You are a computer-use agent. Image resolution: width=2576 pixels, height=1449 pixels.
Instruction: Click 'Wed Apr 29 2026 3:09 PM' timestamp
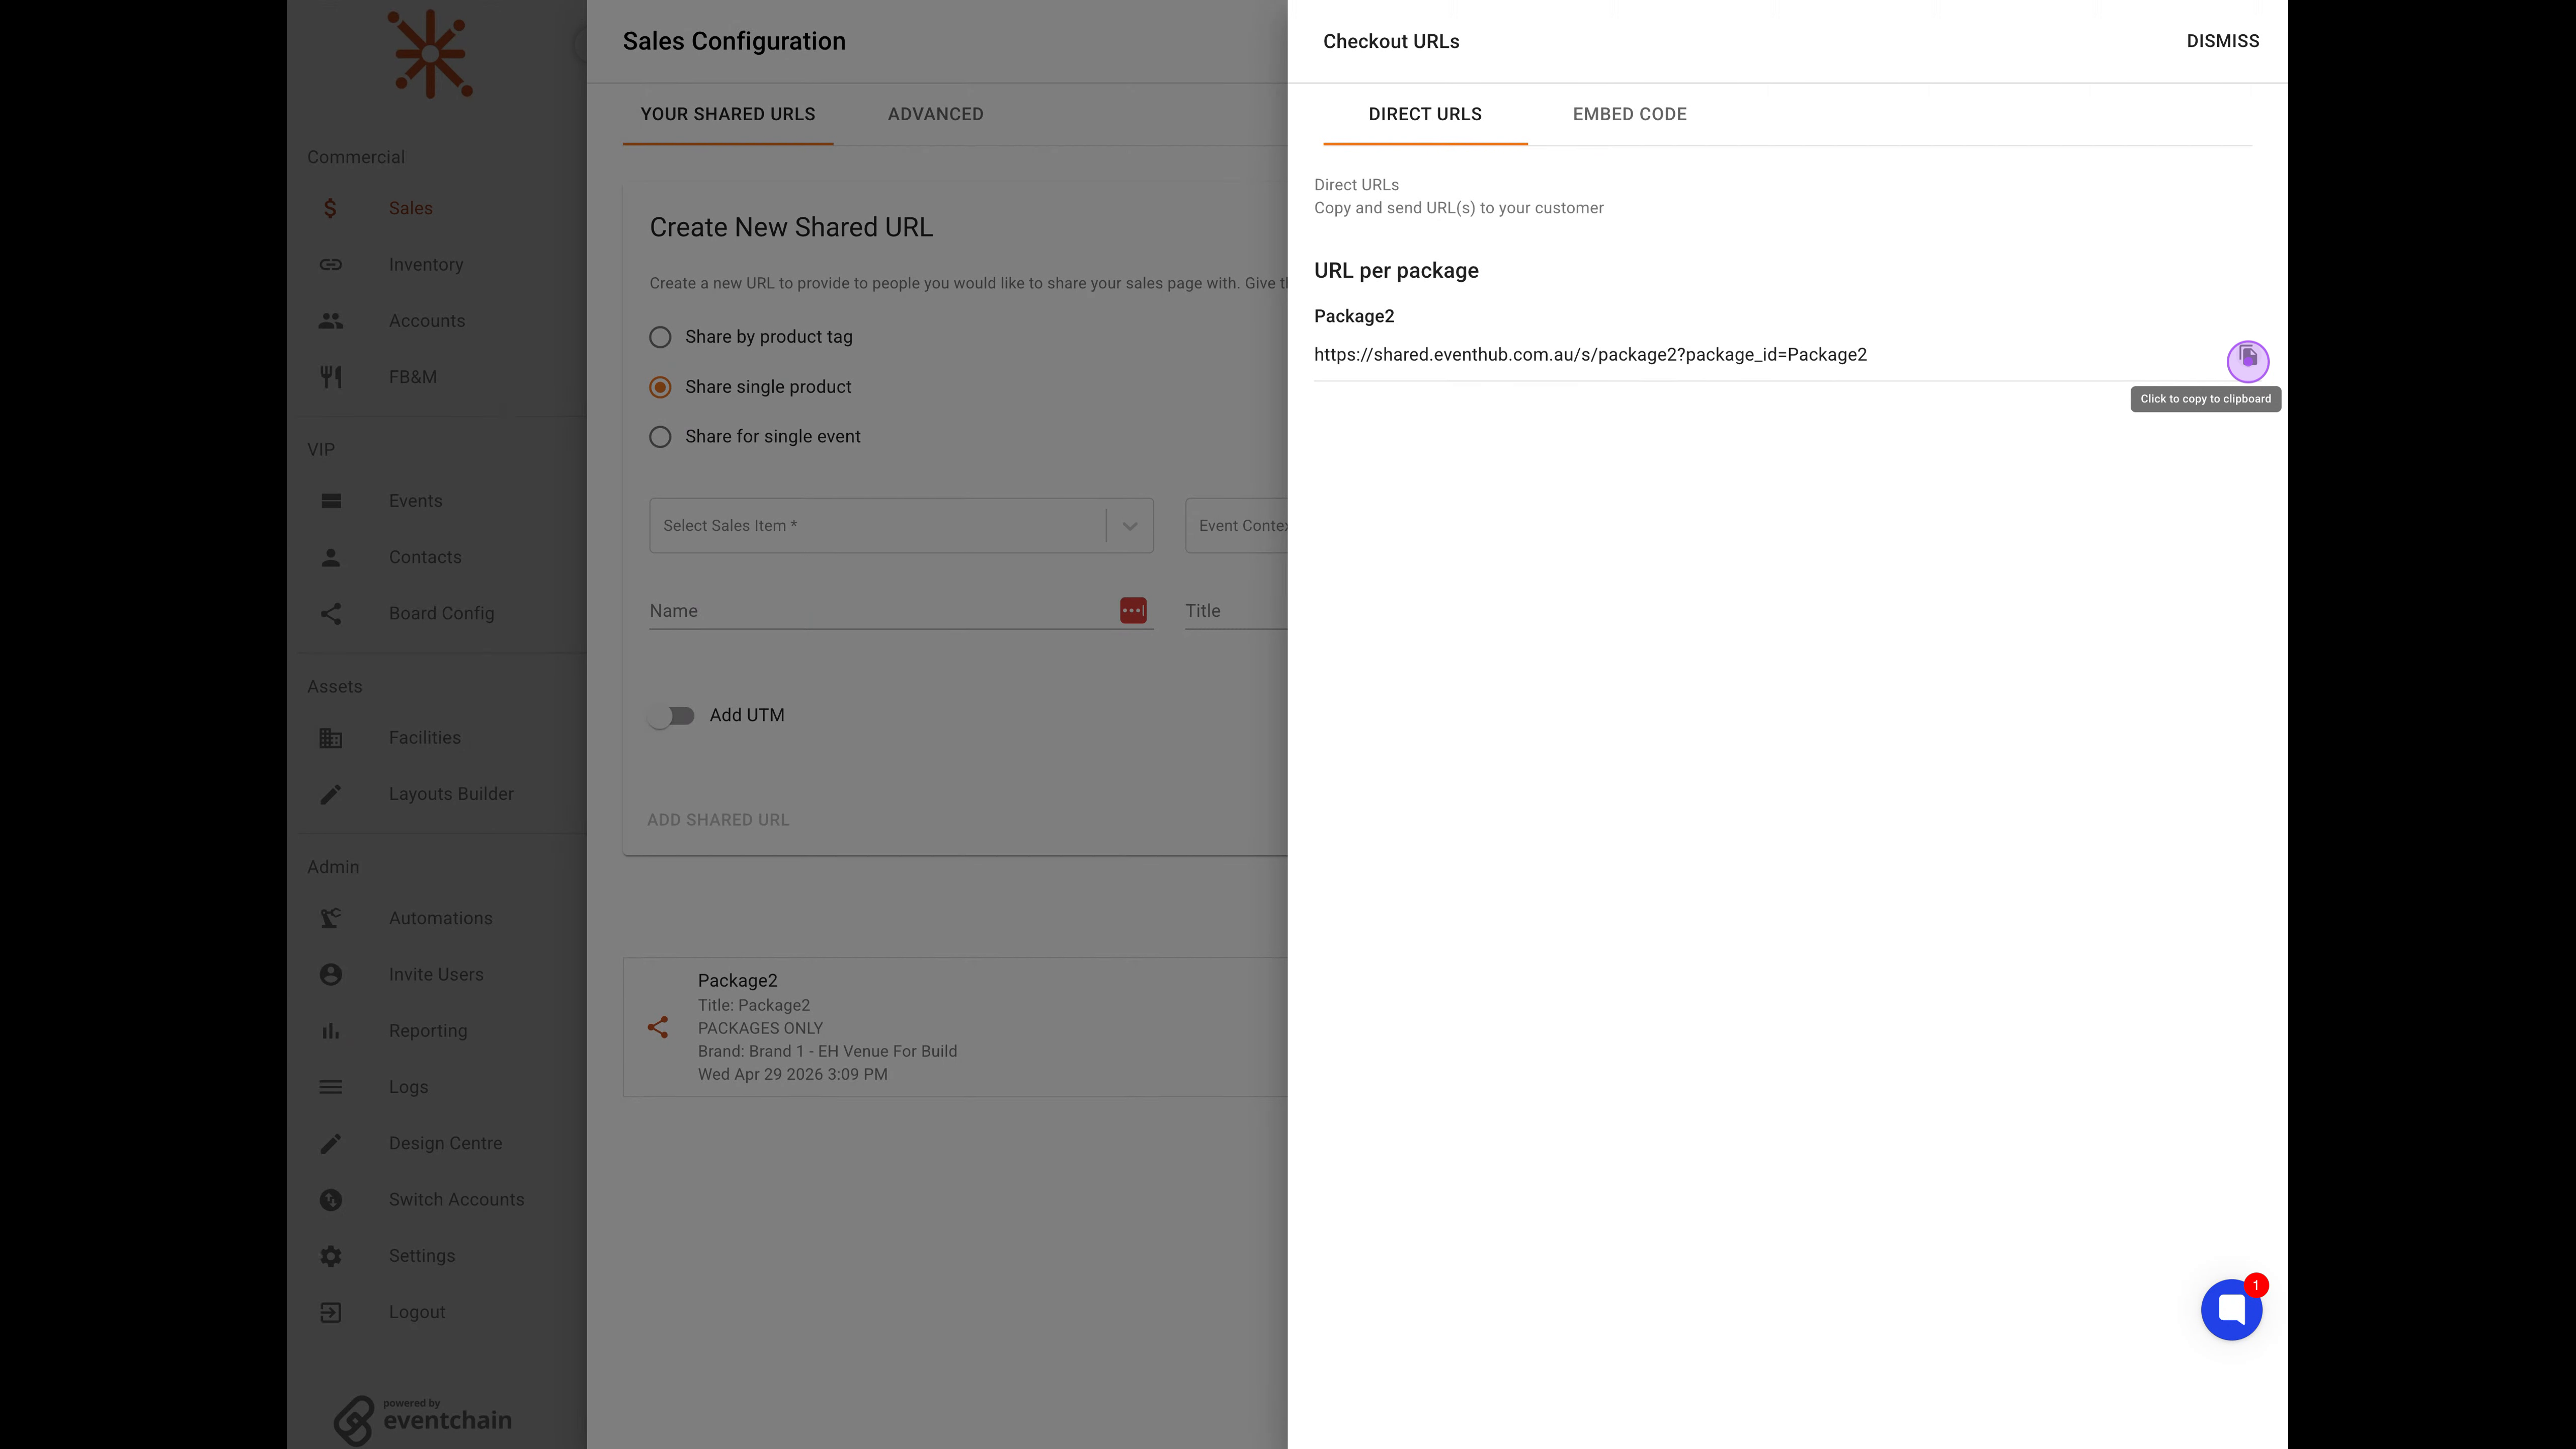(x=792, y=1074)
